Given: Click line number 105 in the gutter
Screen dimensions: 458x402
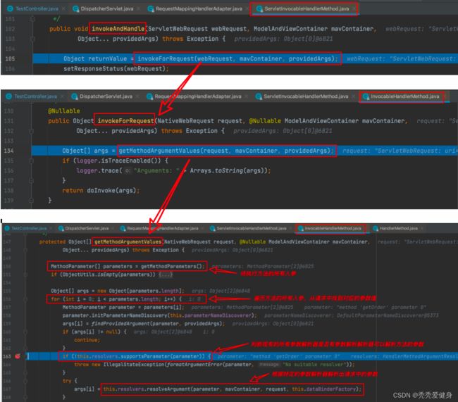Looking at the screenshot, I should coord(11,58).
